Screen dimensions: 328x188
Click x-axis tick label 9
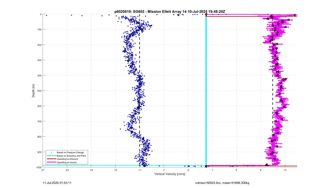[260, 170]
